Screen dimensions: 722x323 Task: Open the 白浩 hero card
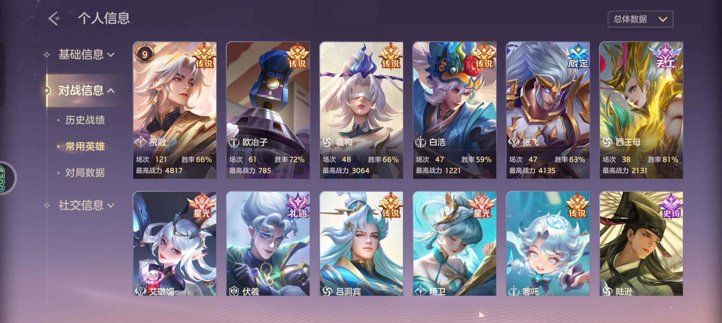455,110
